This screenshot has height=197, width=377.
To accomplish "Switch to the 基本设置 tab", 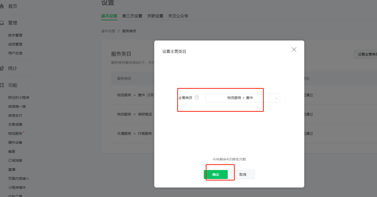I will click(109, 16).
